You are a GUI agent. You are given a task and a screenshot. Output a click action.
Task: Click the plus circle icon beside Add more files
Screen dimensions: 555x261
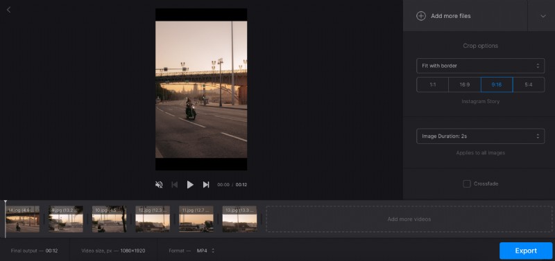click(421, 16)
